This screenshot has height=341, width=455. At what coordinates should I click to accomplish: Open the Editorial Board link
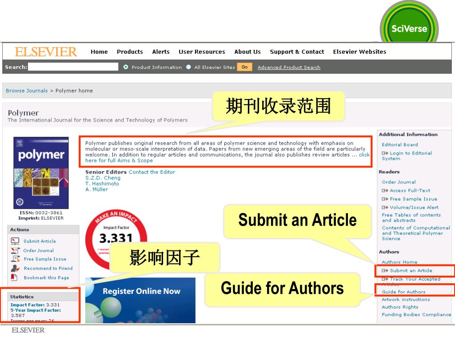(x=400, y=144)
